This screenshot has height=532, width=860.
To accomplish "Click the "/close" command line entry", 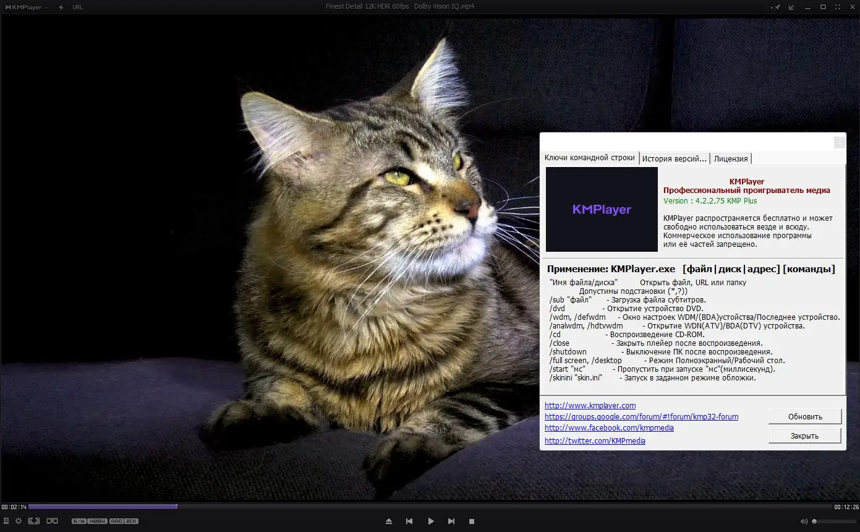I will (656, 343).
